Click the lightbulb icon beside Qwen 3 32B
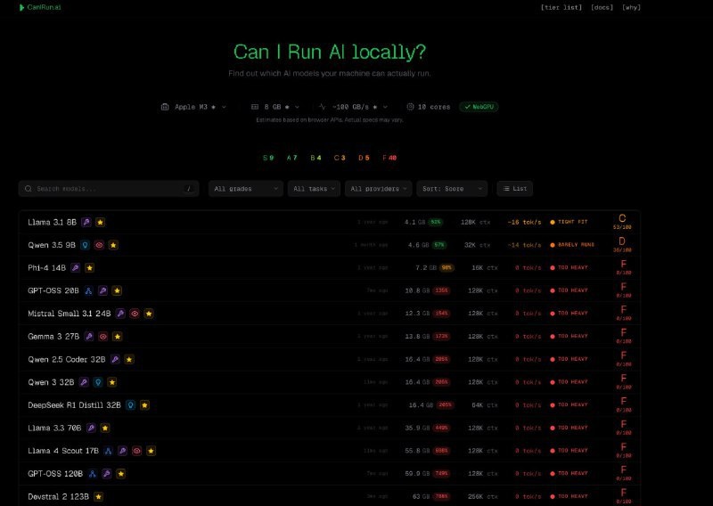713x506 pixels. [x=98, y=382]
